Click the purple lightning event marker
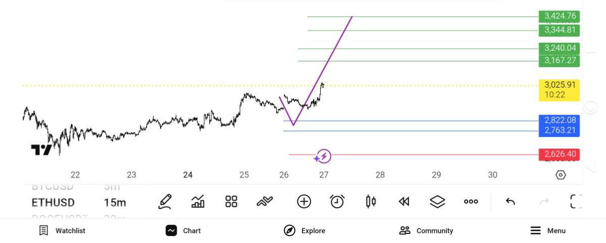Image resolution: width=606 pixels, height=243 pixels. [324, 156]
